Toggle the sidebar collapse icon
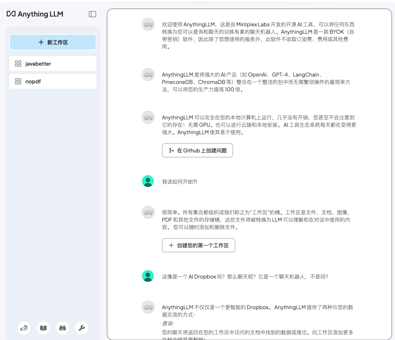Image resolution: width=395 pixels, height=340 pixels. [x=92, y=14]
